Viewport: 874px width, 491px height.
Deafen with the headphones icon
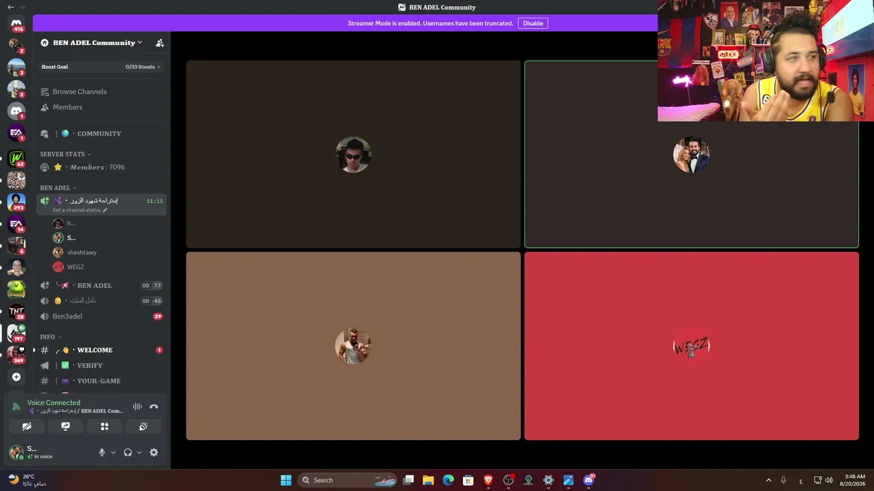coord(128,452)
